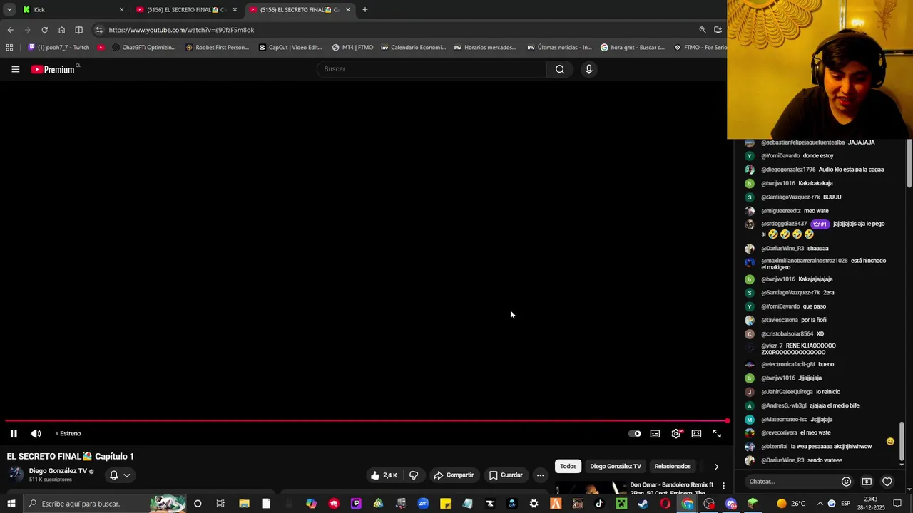Open Super Chat purchase icon in chat

point(867,482)
